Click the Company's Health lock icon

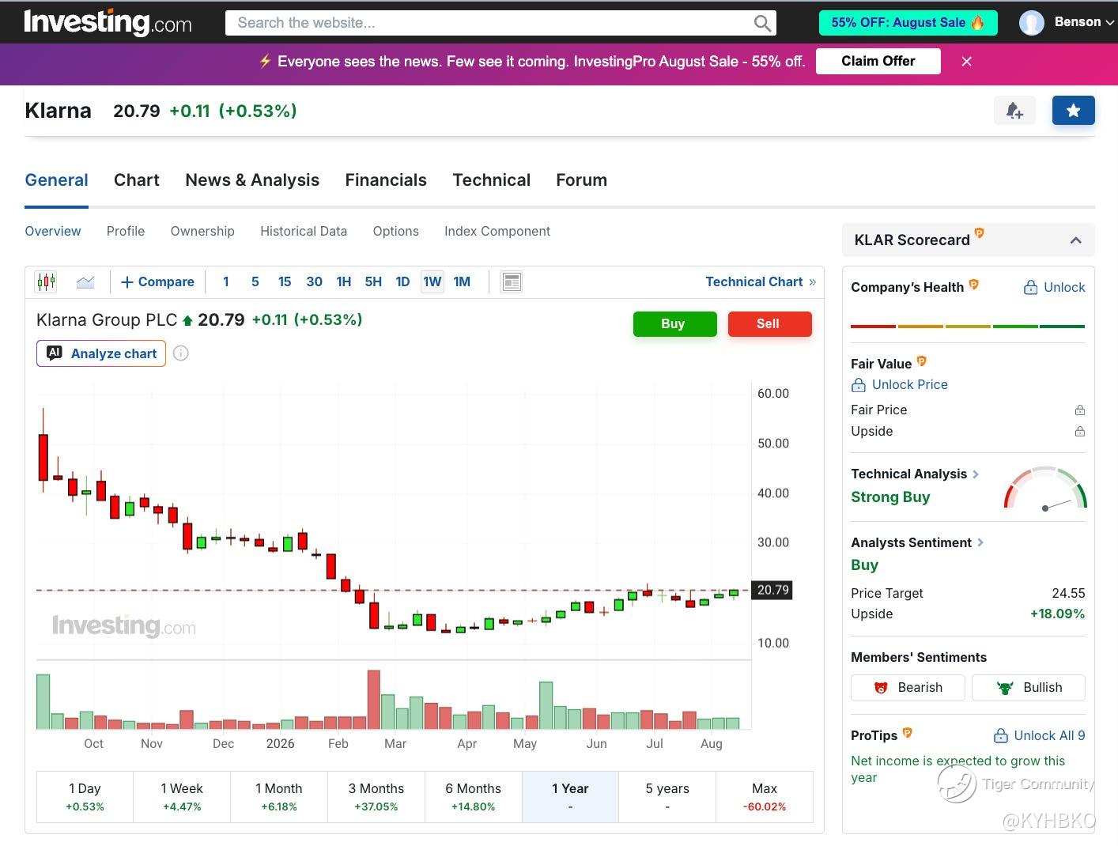pyautogui.click(x=1030, y=288)
